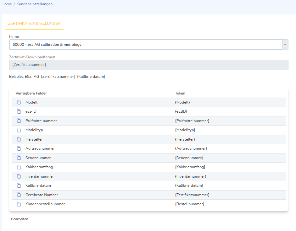The image size is (296, 231).
Task: Click the Beispiel filename example text
Action: (x=57, y=77)
